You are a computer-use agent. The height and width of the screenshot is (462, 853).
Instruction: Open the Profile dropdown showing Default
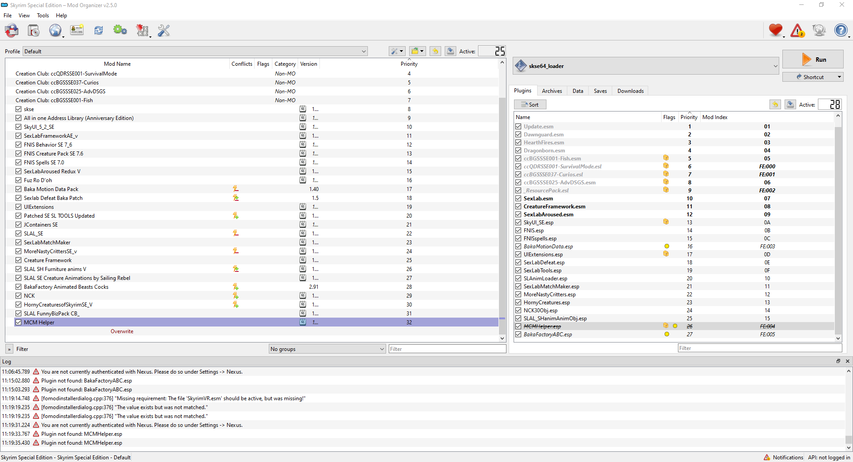[x=195, y=51]
